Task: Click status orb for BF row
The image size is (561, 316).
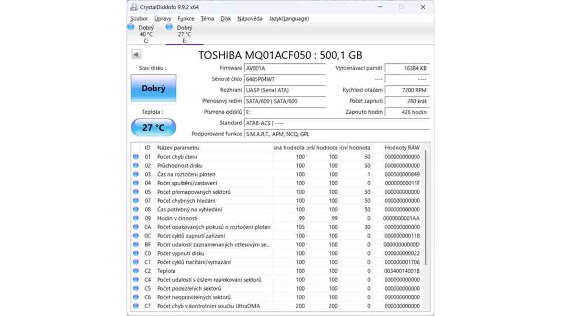Action: [x=136, y=244]
